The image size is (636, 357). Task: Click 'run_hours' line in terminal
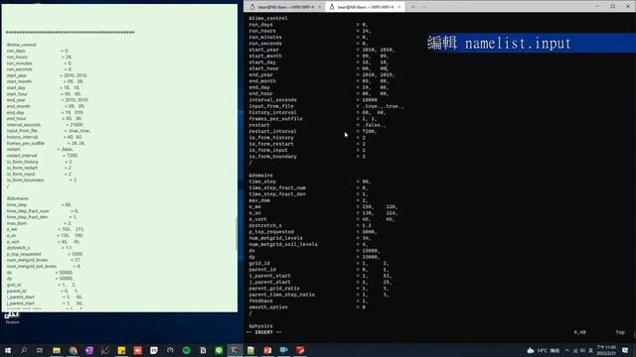click(x=309, y=31)
